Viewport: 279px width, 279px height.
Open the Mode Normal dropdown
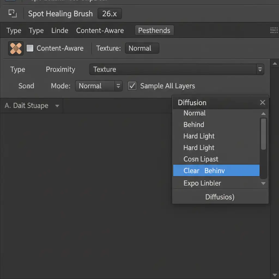pos(118,86)
